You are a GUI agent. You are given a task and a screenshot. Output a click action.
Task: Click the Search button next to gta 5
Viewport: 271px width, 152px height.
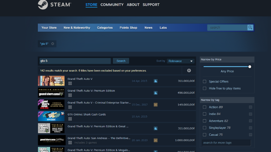coord(121,61)
